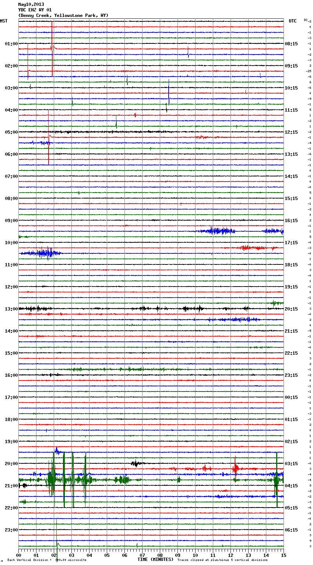Select minute tick label 12 on the axis

click(231, 555)
